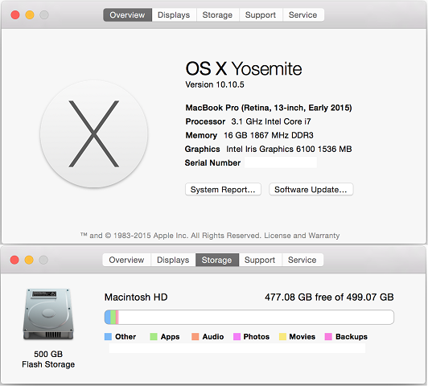
Task: Open the System Report button
Action: (x=223, y=189)
